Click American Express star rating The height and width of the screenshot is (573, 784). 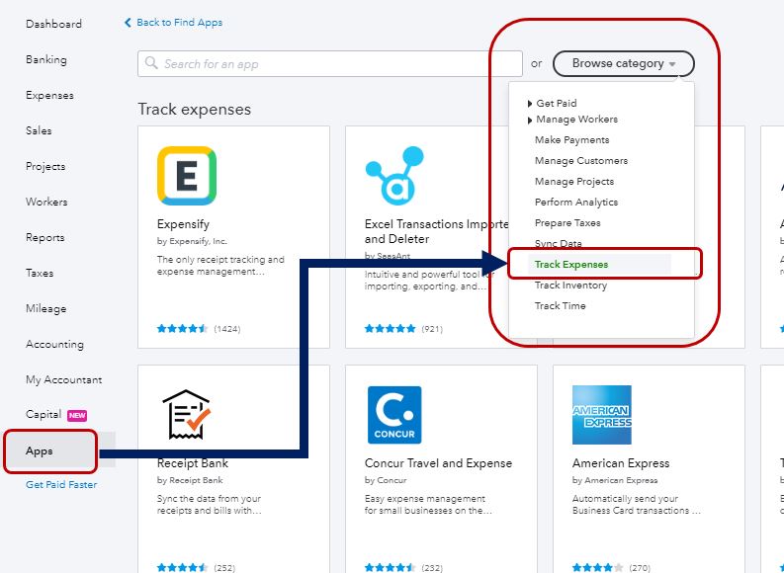pyautogui.click(x=597, y=567)
